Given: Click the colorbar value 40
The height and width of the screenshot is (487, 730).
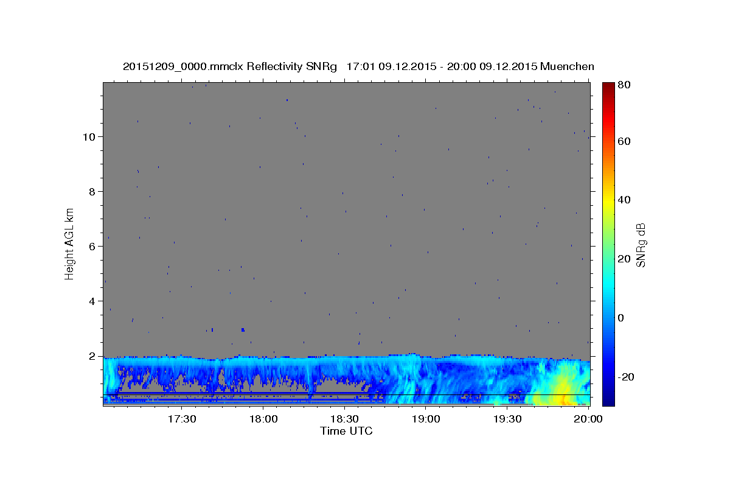Looking at the screenshot, I should [625, 200].
